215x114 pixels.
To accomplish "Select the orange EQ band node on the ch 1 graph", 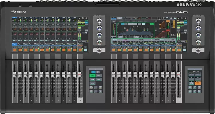I will pyautogui.click(x=133, y=30).
